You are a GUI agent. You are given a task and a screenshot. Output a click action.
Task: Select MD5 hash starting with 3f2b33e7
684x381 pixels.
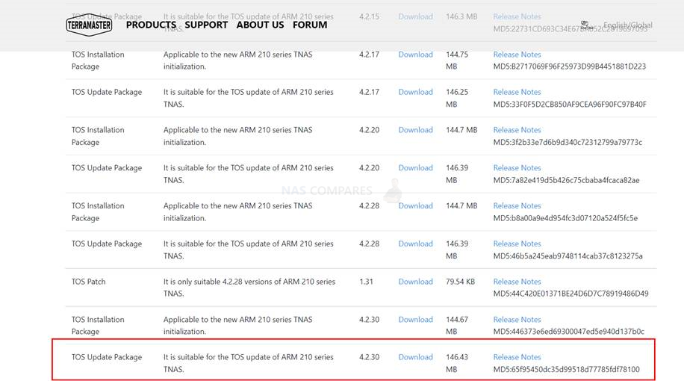tap(568, 142)
